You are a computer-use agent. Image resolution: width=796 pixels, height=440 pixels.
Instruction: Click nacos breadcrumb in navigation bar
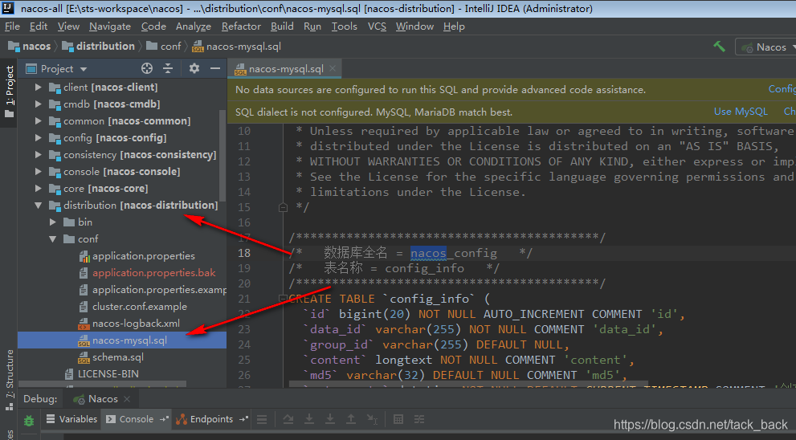coord(30,47)
